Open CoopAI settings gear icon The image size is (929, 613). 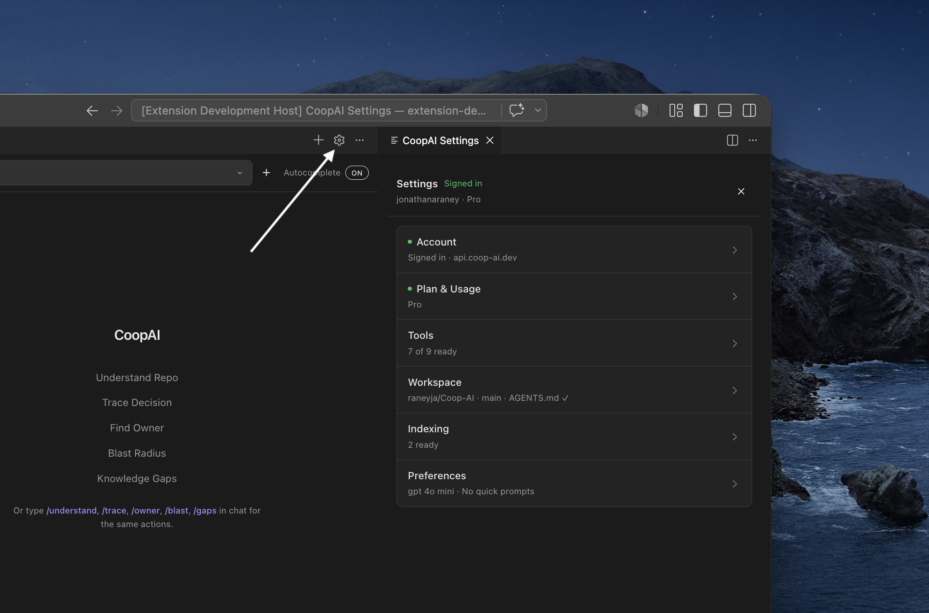[339, 140]
